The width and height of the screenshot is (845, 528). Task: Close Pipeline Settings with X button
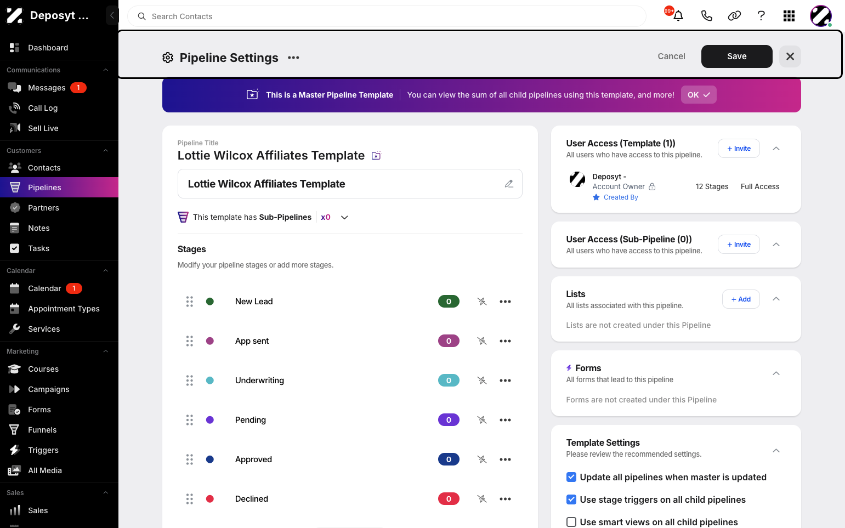(x=790, y=56)
